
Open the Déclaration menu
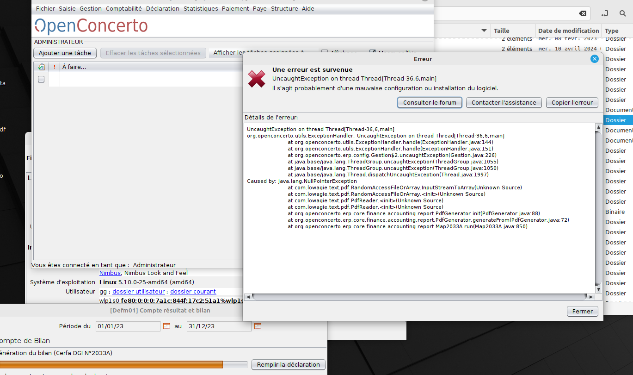click(x=163, y=8)
